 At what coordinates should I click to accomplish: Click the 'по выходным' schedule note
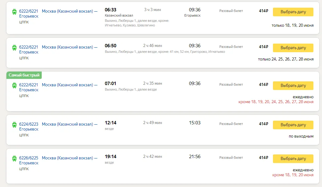pos(301,136)
